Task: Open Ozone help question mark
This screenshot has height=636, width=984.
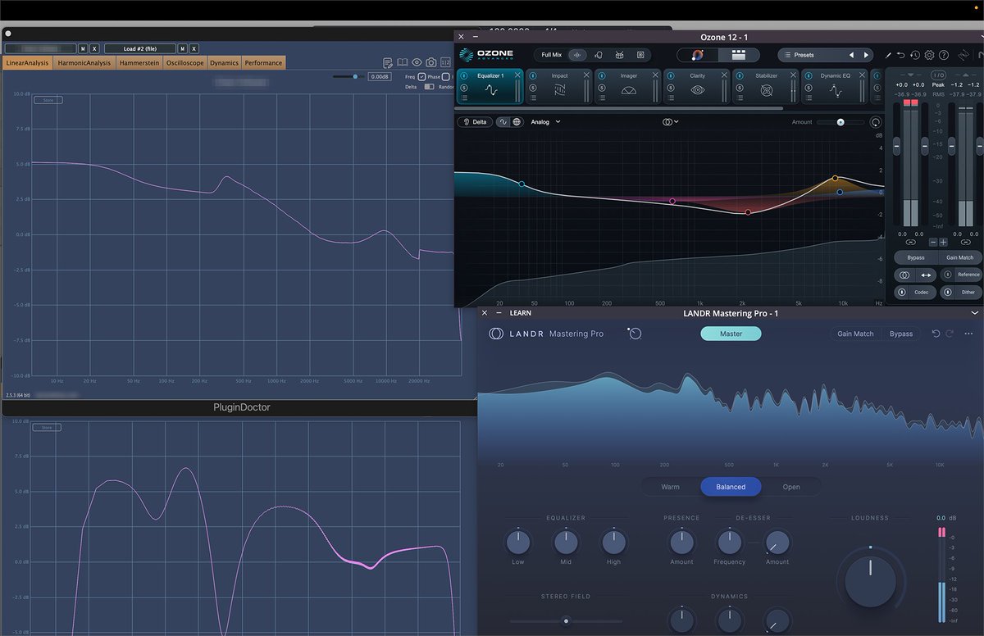Action: 944,55
